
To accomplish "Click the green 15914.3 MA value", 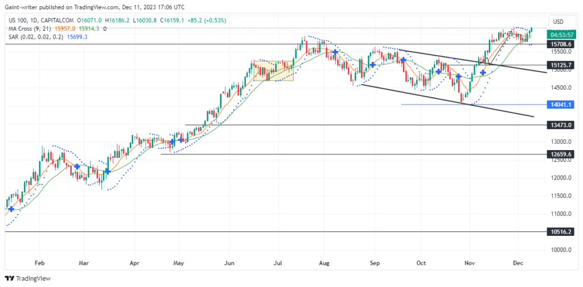I will coord(89,29).
